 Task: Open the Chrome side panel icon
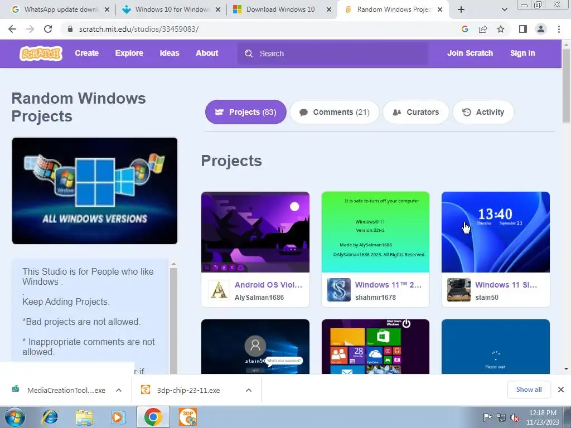523,29
